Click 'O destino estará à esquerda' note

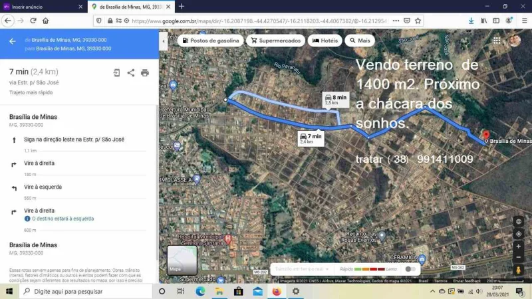(x=63, y=219)
